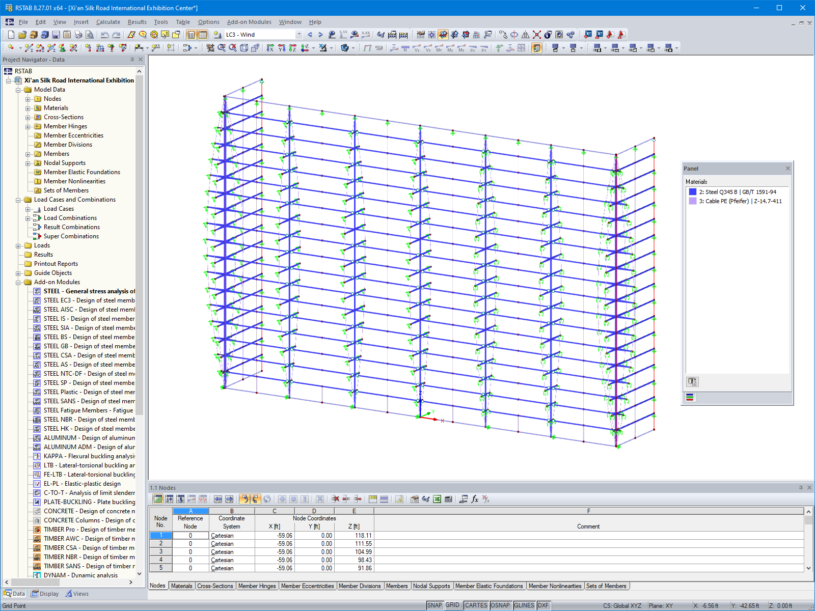Close the materials Panel
Screen dimensions: 815x611
coord(788,169)
